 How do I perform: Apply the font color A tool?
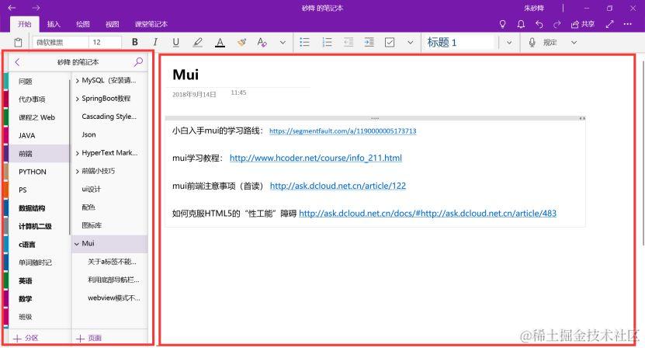pos(220,43)
